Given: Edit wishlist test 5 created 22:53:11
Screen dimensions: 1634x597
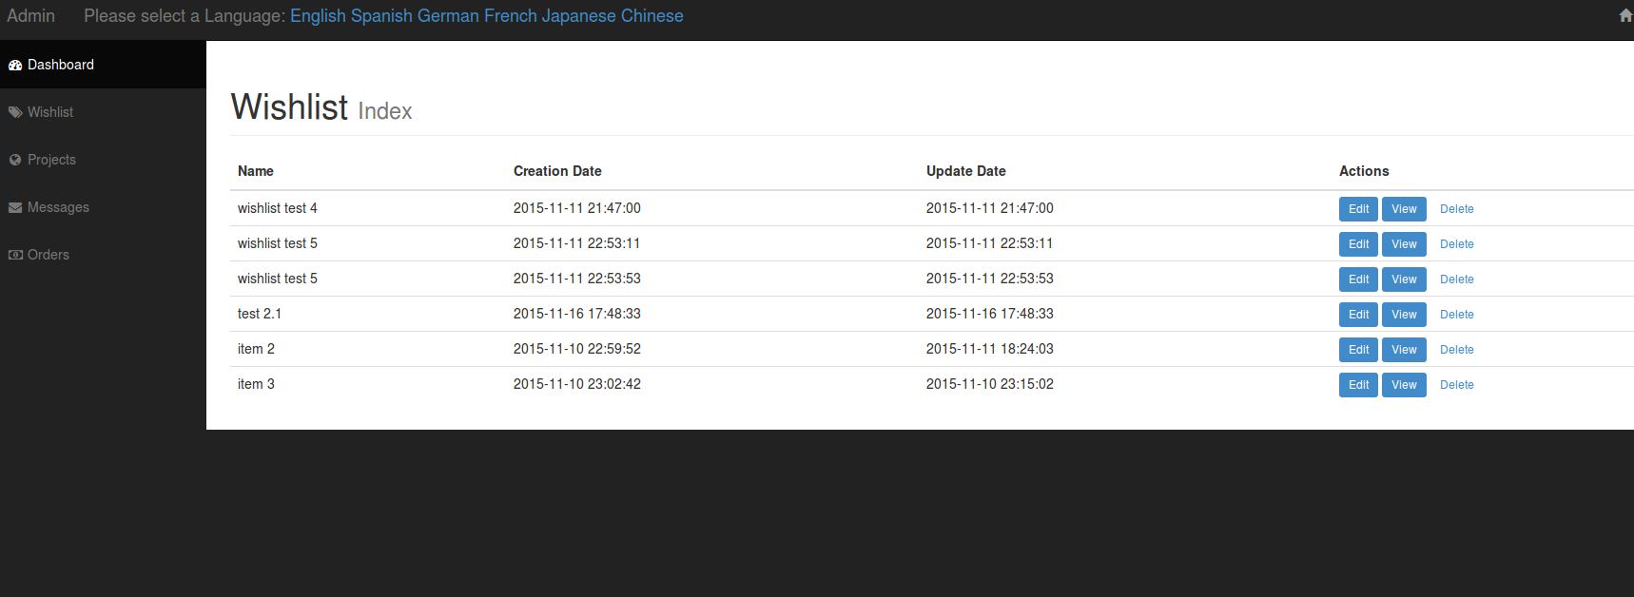Looking at the screenshot, I should coord(1358,244).
